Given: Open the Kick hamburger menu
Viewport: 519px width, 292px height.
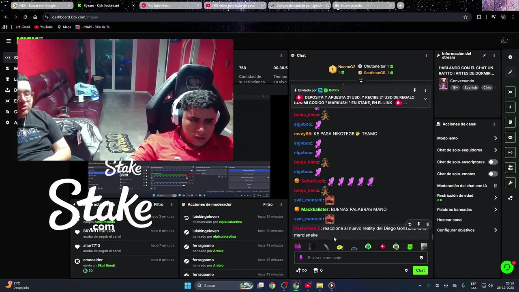Looking at the screenshot, I should tap(9, 41).
